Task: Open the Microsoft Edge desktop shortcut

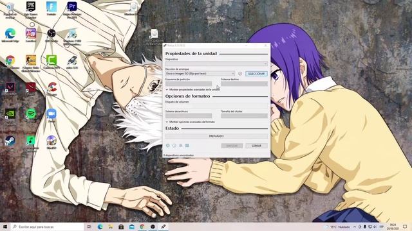Action: (10, 35)
